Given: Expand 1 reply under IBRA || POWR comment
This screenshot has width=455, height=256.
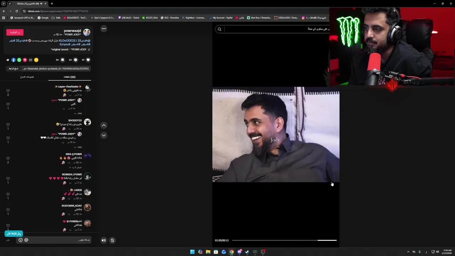Looking at the screenshot, I should 75,167.
